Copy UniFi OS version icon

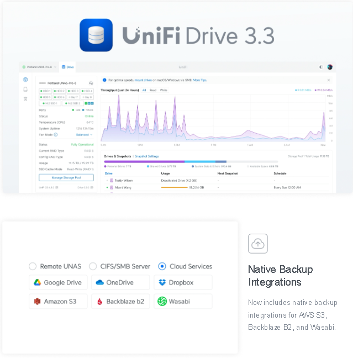[57, 187]
